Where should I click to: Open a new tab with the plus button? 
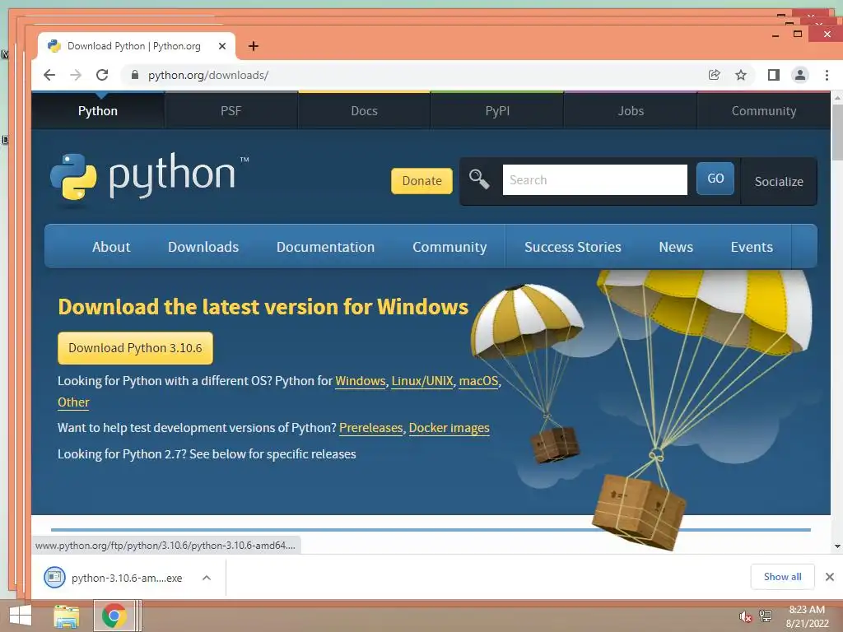(254, 46)
